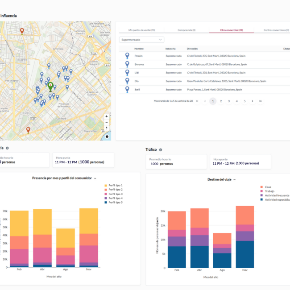290x290 pixels.
Task: Toggle Perfil tipo 1 legend entry
Action: (x=115, y=185)
